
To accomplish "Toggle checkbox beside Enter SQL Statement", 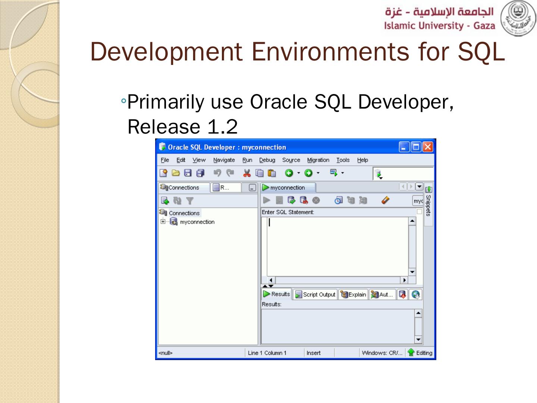I will pos(419,212).
